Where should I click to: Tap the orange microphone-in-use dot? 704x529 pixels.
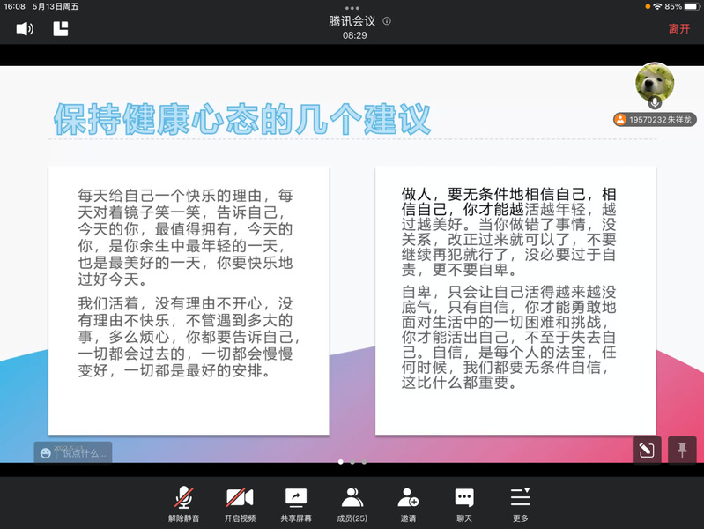tap(648, 6)
